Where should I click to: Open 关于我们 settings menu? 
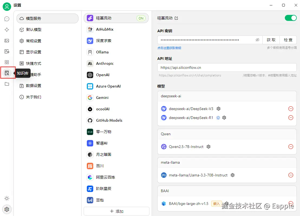(x=47, y=97)
